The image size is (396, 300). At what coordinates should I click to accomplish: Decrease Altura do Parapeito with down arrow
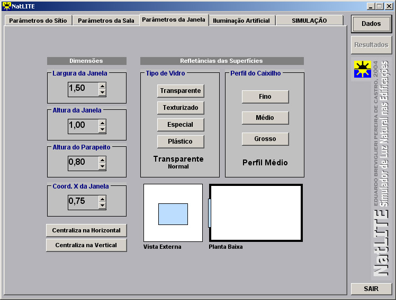point(102,166)
